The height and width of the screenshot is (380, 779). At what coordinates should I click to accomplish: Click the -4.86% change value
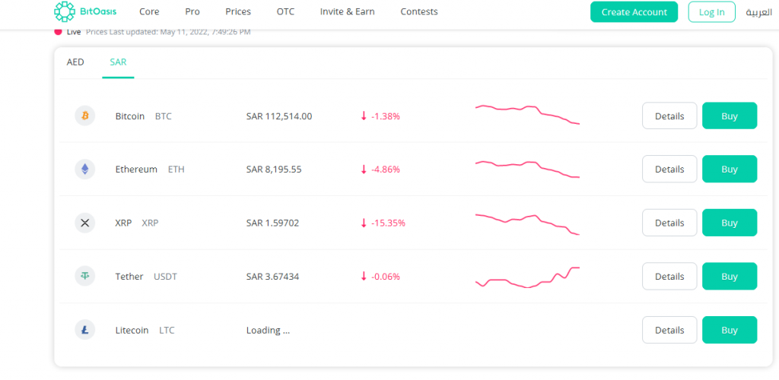tap(386, 169)
